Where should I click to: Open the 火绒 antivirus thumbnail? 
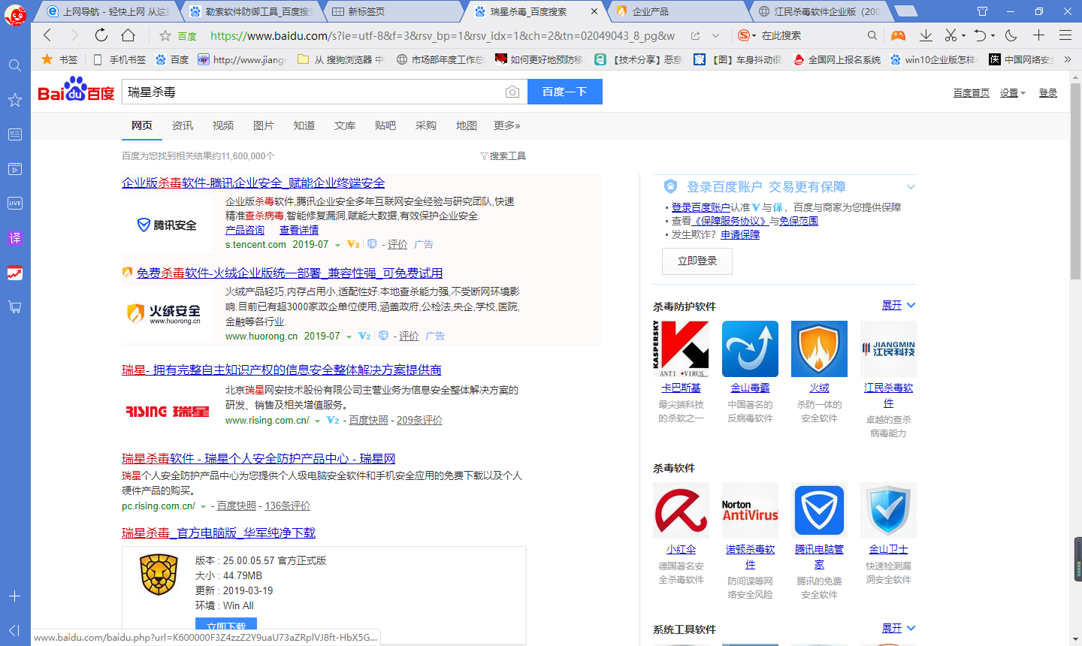coord(819,349)
